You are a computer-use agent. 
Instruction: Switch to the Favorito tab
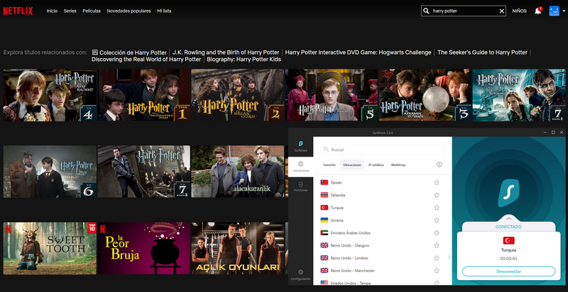click(x=329, y=165)
